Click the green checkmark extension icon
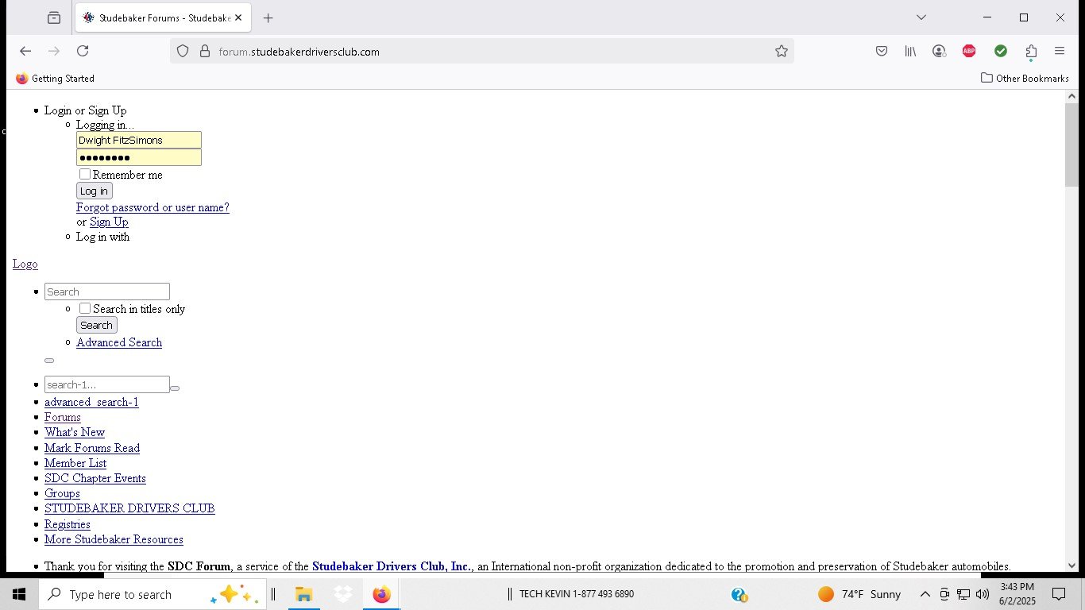 pyautogui.click(x=1001, y=51)
